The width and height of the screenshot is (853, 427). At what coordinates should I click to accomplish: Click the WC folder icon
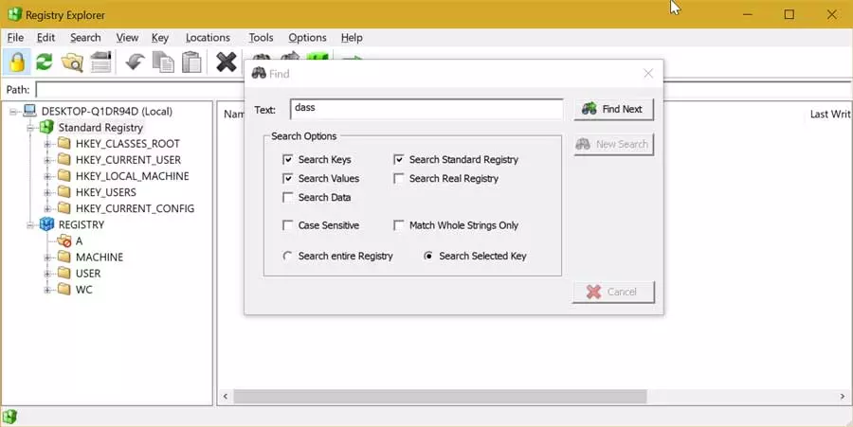point(64,289)
